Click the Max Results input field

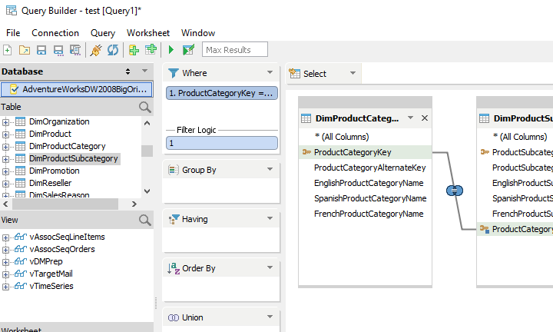tap(235, 49)
